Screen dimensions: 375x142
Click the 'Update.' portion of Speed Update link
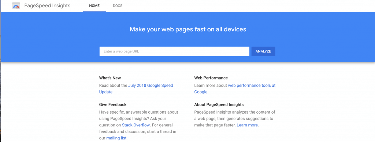click(x=106, y=92)
